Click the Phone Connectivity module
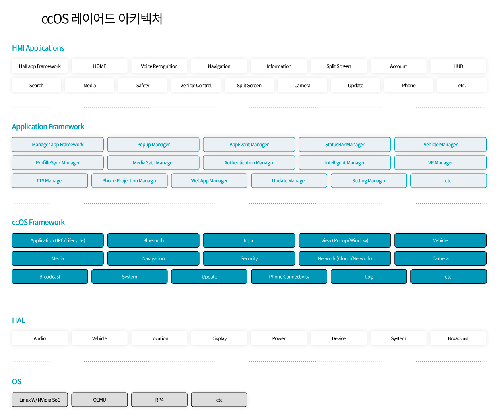The image size is (499, 418). (289, 276)
